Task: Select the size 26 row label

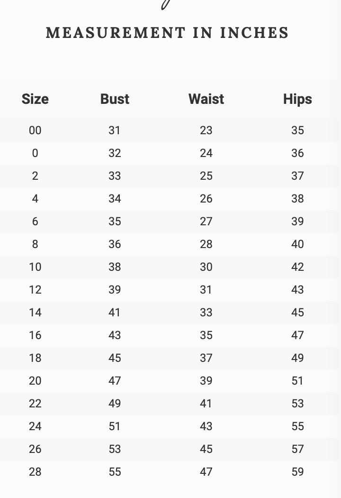Action: (35, 449)
